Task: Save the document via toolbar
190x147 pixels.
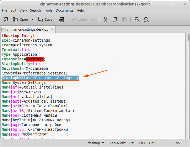Action: coord(45,20)
